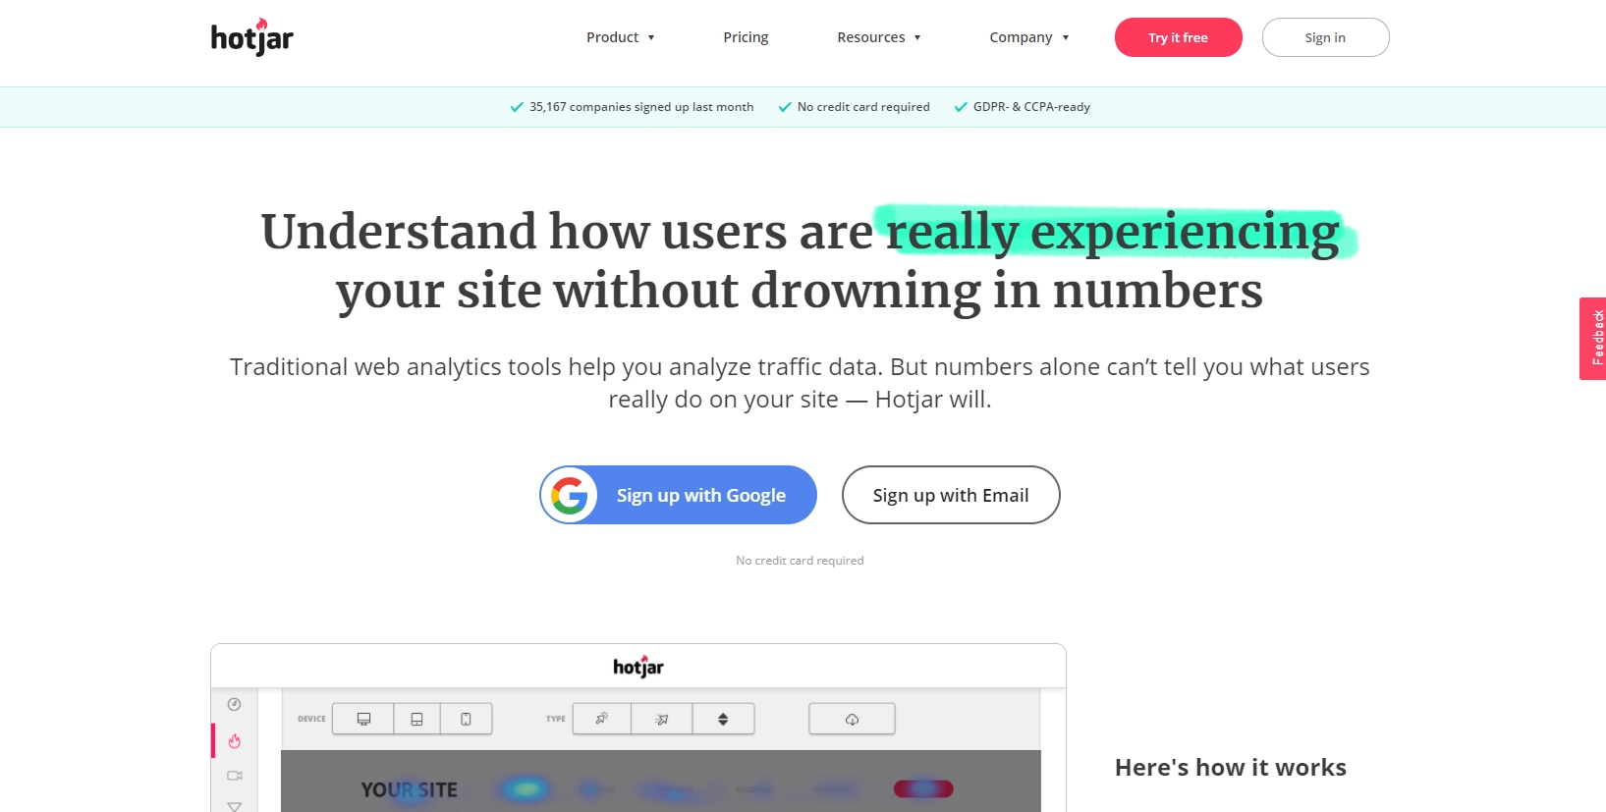This screenshot has height=812, width=1606.
Task: Expand the Product dropdown menu
Action: [621, 37]
